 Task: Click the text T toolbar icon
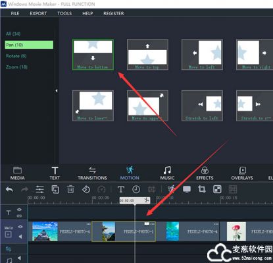(x=121, y=189)
